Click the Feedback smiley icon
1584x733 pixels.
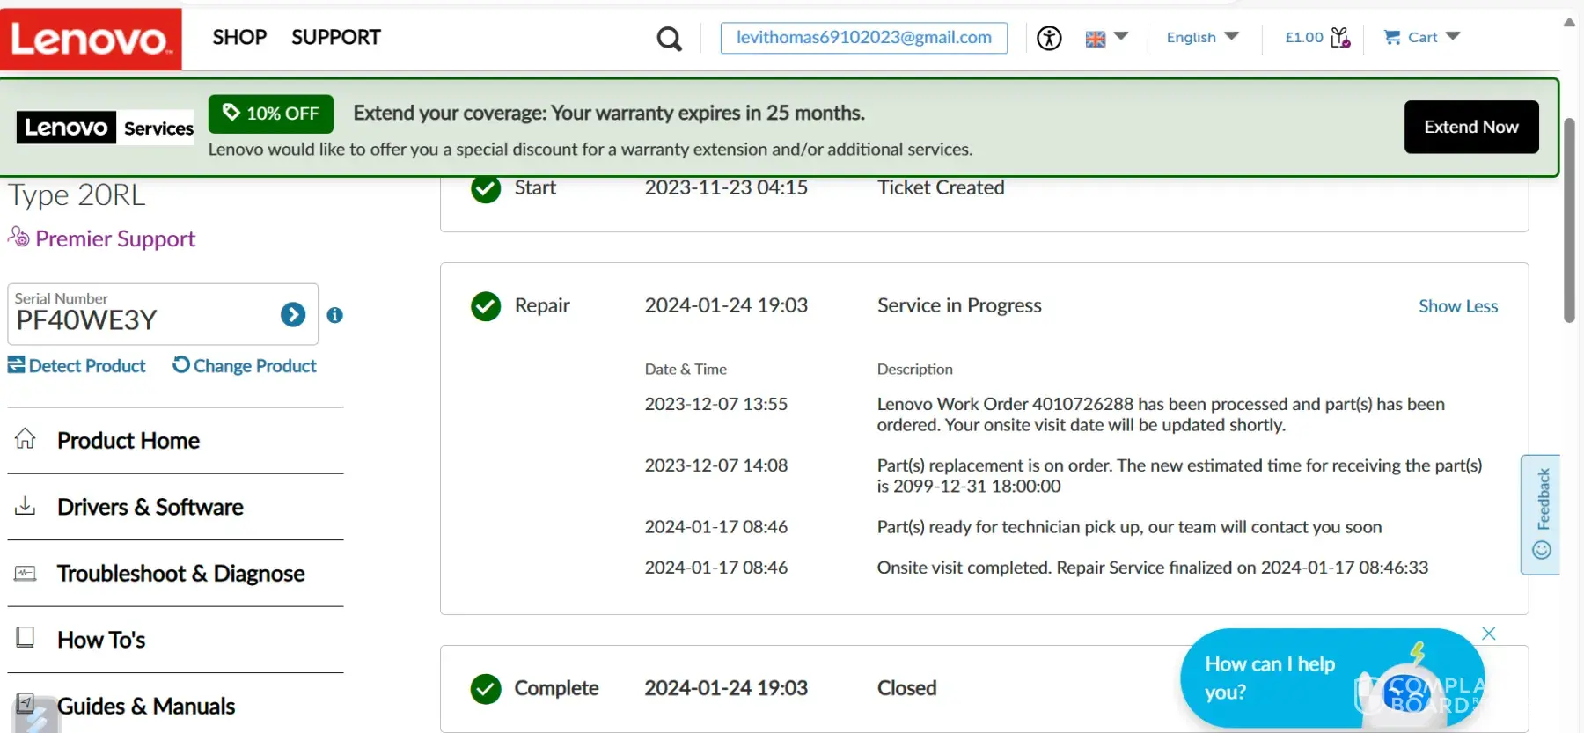point(1542,550)
